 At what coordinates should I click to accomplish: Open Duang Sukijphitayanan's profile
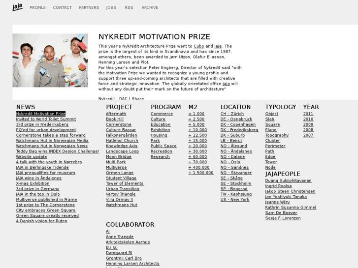click(x=289, y=180)
